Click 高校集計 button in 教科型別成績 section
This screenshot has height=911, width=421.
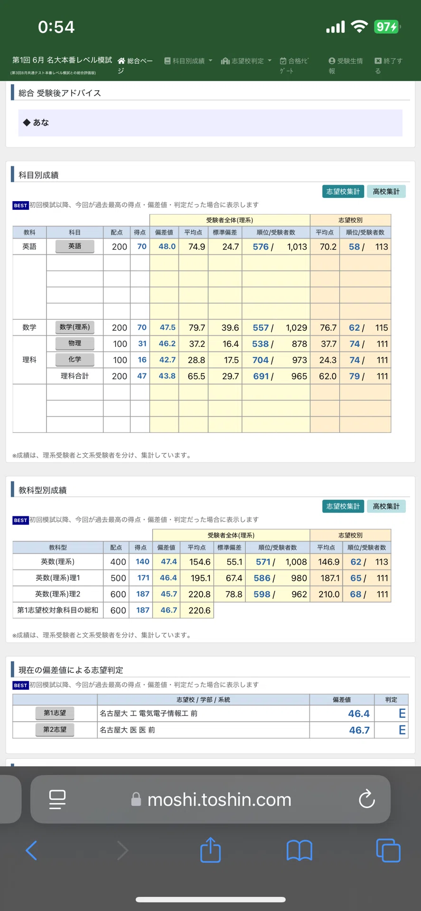(386, 506)
